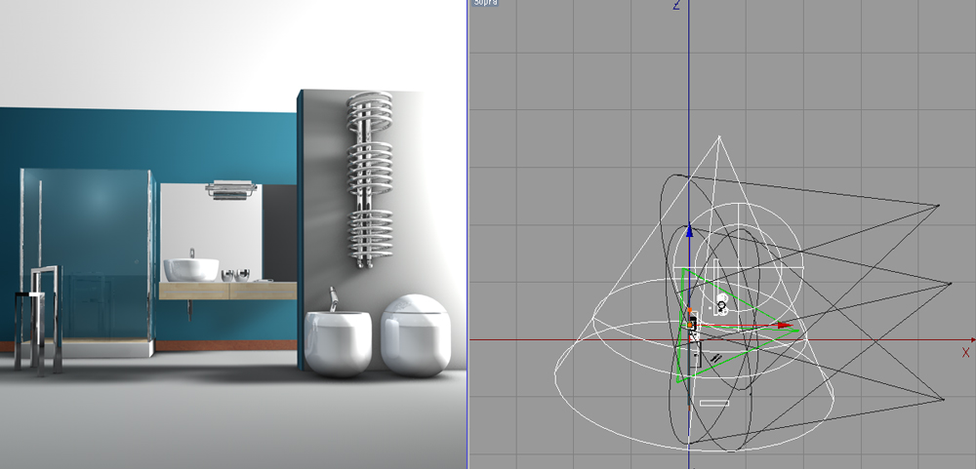Select the white spotlight cone apex
The height and width of the screenshot is (469, 976).
(719, 137)
